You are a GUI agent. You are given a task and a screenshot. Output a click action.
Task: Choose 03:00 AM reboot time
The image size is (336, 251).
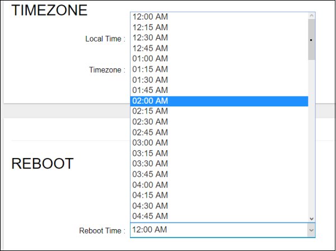219,143
